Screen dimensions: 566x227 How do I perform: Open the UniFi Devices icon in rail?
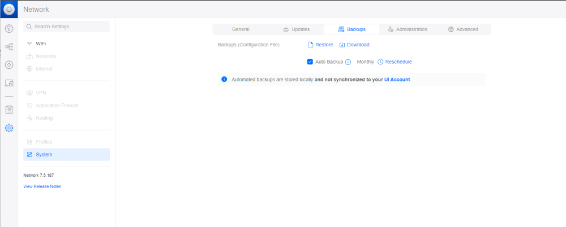pyautogui.click(x=9, y=65)
